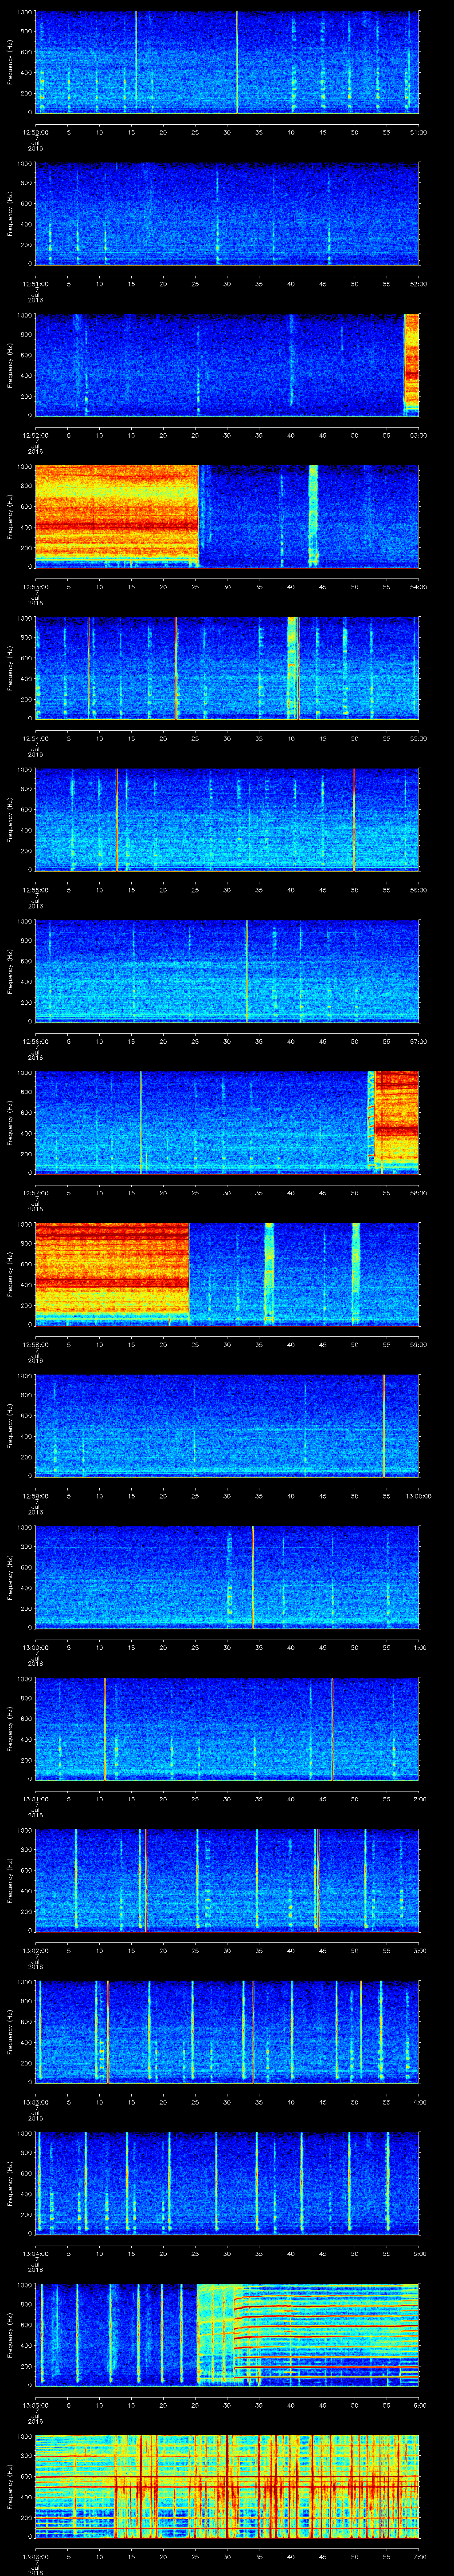Click the "13:06:00" time axis label
This screenshot has width=454, height=2576.
pos(35,2556)
